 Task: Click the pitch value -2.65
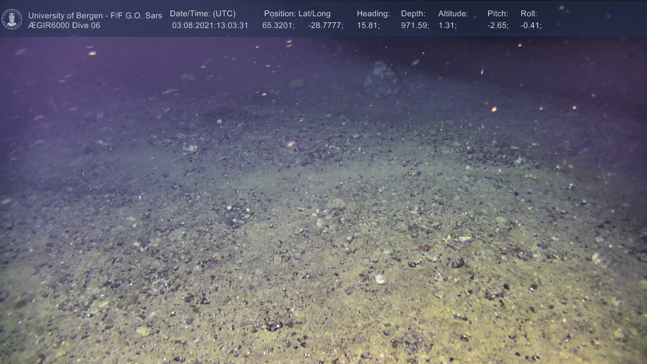click(498, 26)
